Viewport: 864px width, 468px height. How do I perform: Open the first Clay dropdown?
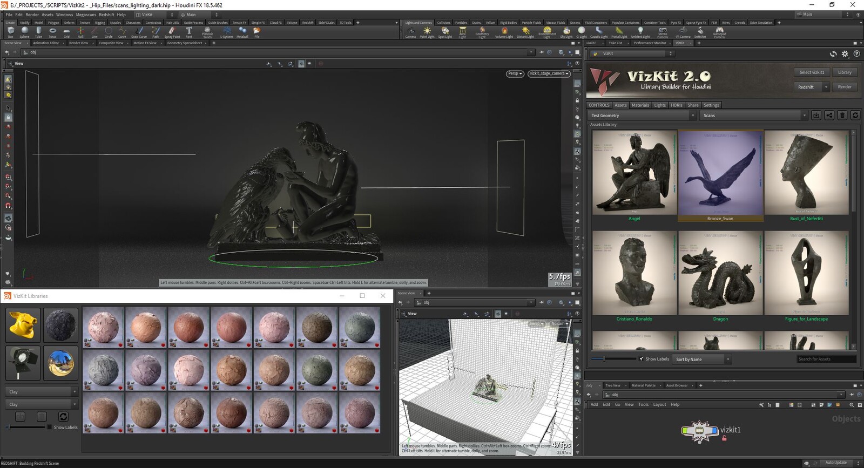point(42,392)
